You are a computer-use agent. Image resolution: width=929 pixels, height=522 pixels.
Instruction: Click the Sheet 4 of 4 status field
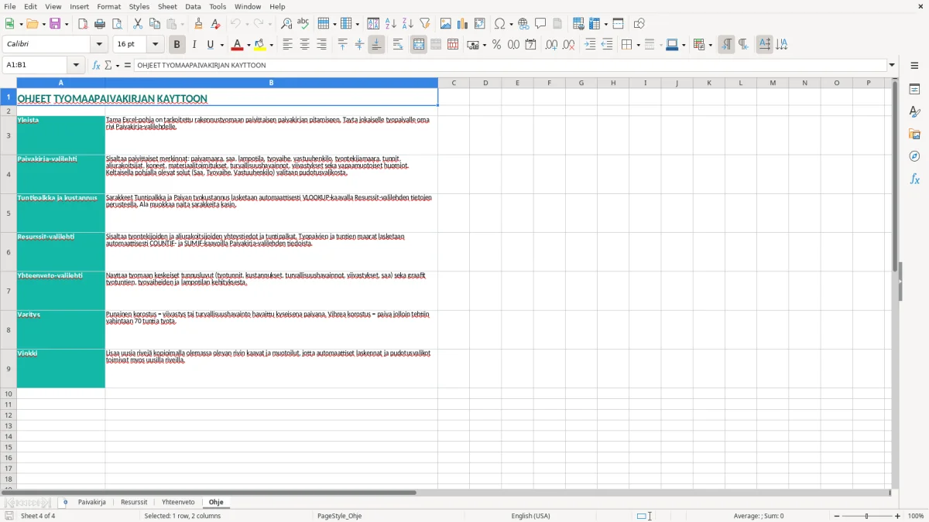tap(38, 516)
